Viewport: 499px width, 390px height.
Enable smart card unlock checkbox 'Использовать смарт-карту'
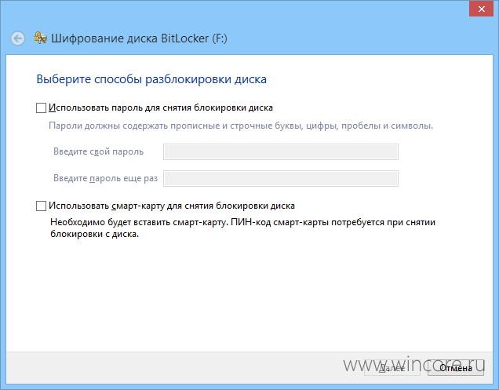click(41, 206)
